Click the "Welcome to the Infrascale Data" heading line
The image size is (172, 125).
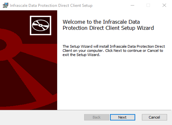101,22
